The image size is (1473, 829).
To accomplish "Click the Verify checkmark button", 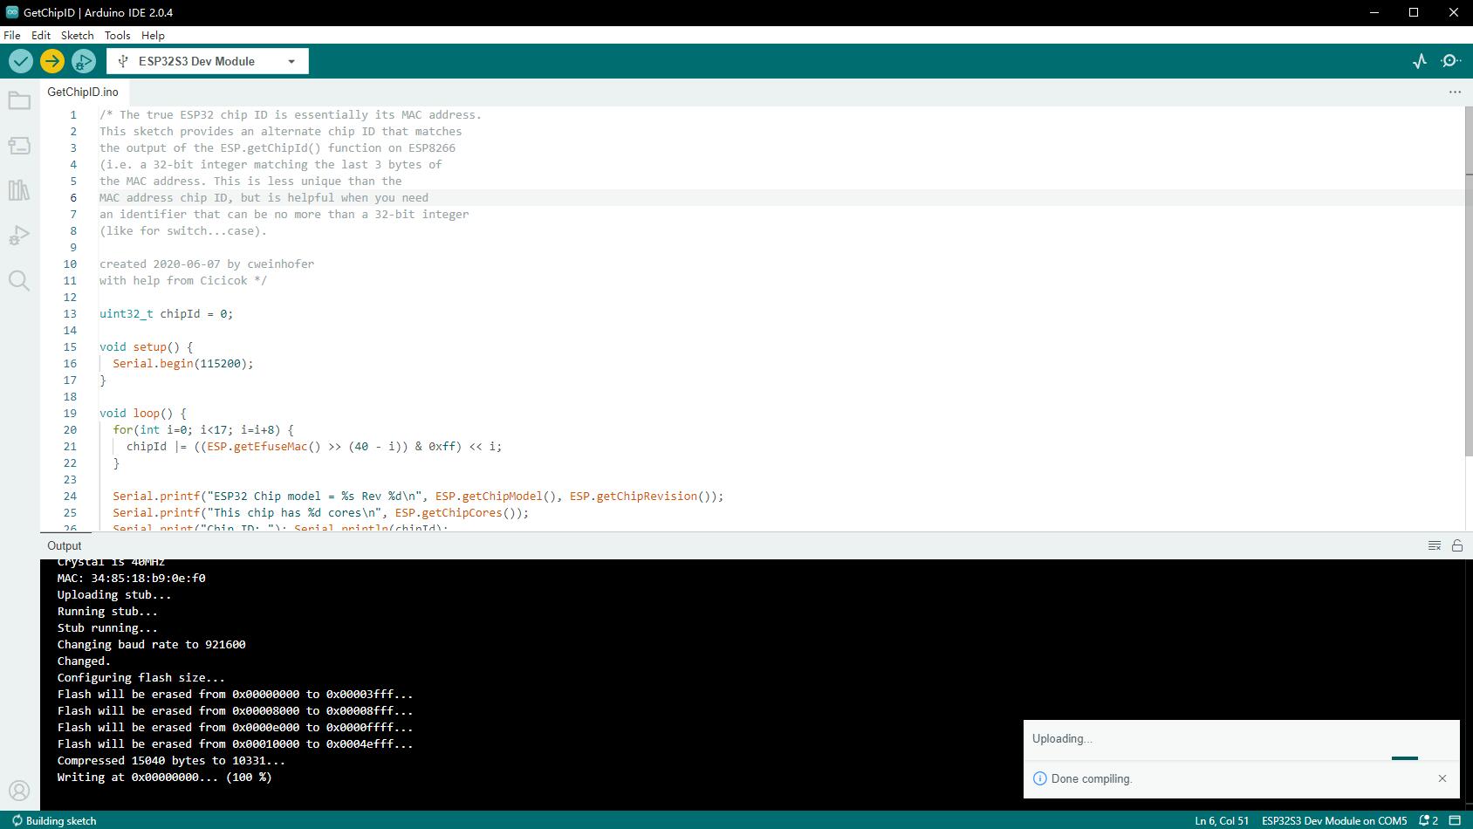I will pyautogui.click(x=21, y=61).
